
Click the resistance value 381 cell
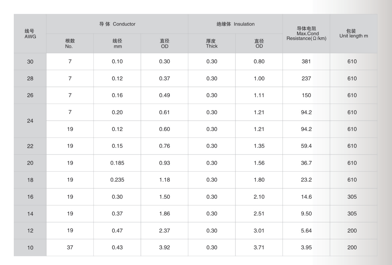306,62
